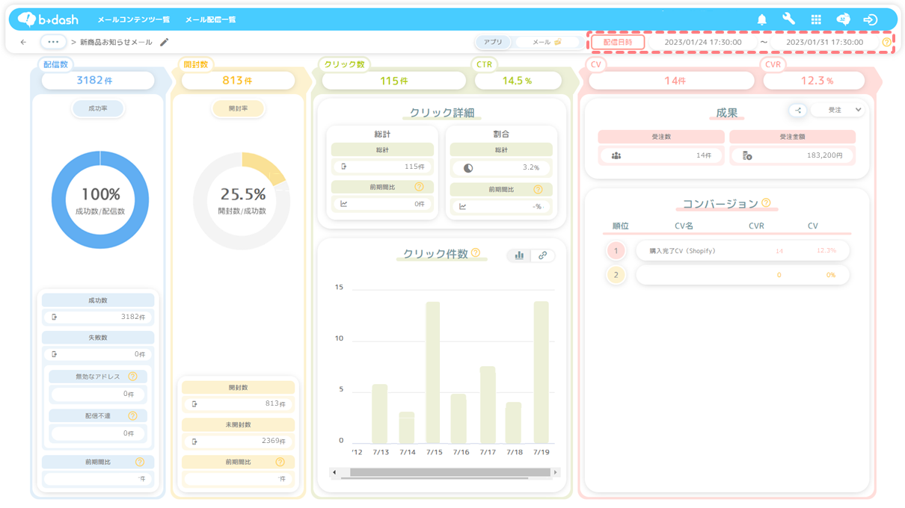Click the help icon beside コンバージョン
Viewport: 905px width, 508px height.
point(766,202)
